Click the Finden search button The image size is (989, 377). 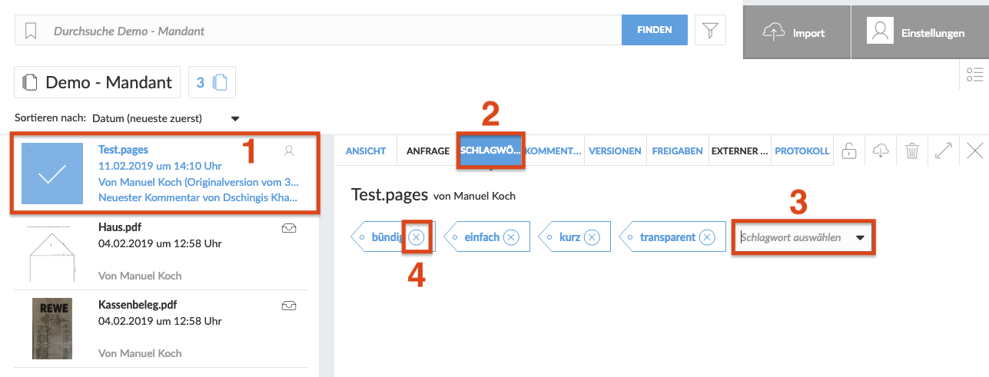pyautogui.click(x=655, y=30)
